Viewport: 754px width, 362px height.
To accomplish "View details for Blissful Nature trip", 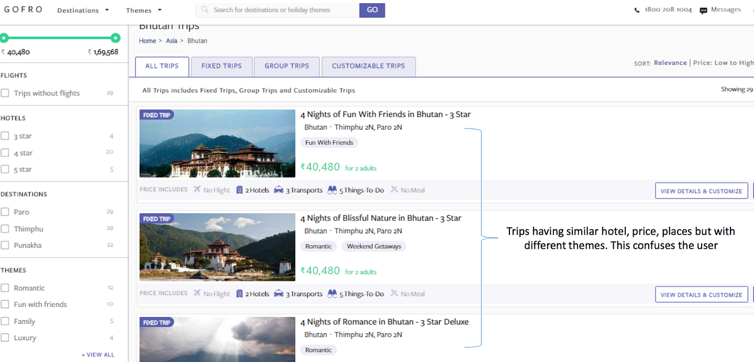I will 701,295.
